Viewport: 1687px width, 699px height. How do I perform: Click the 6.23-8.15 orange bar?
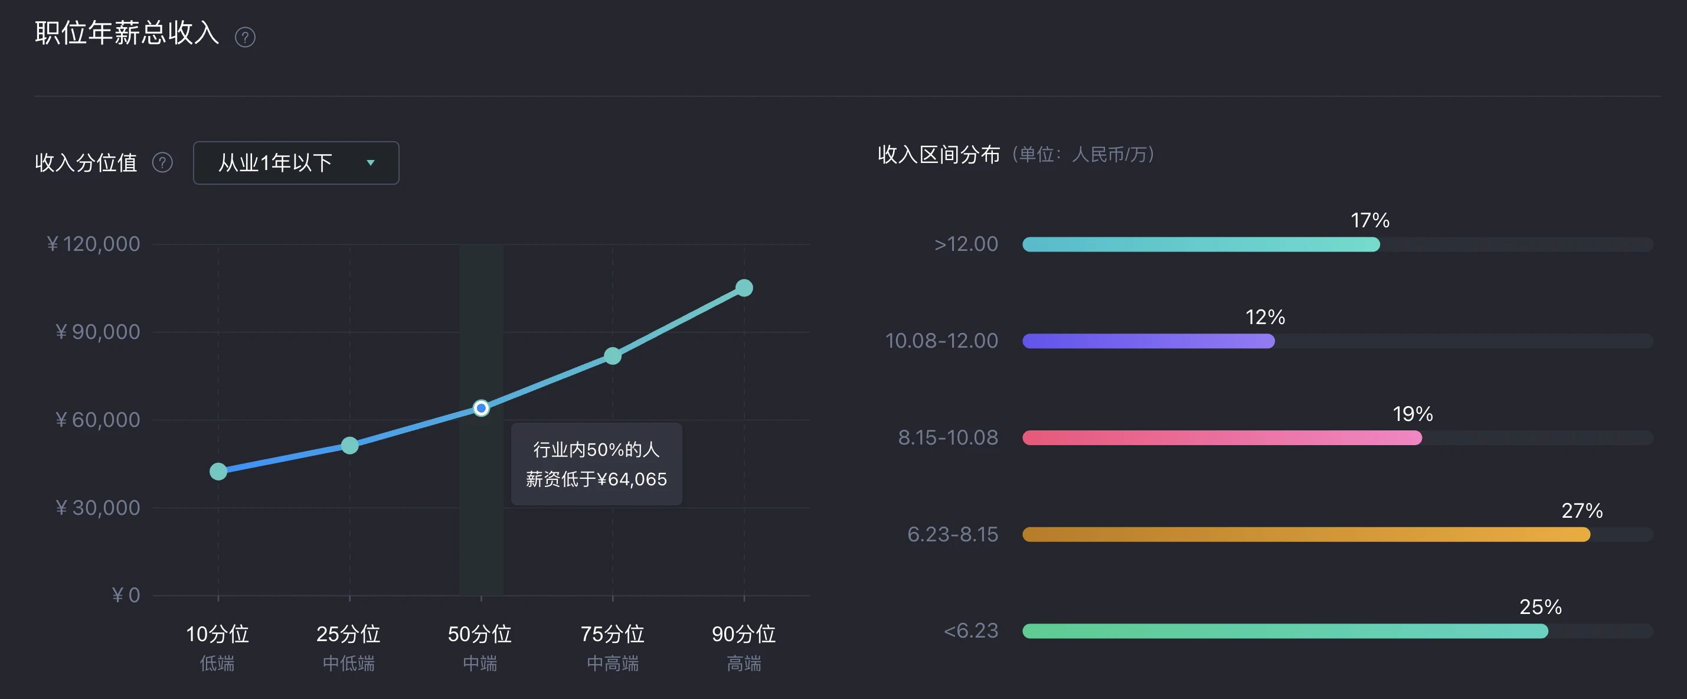(x=1306, y=534)
